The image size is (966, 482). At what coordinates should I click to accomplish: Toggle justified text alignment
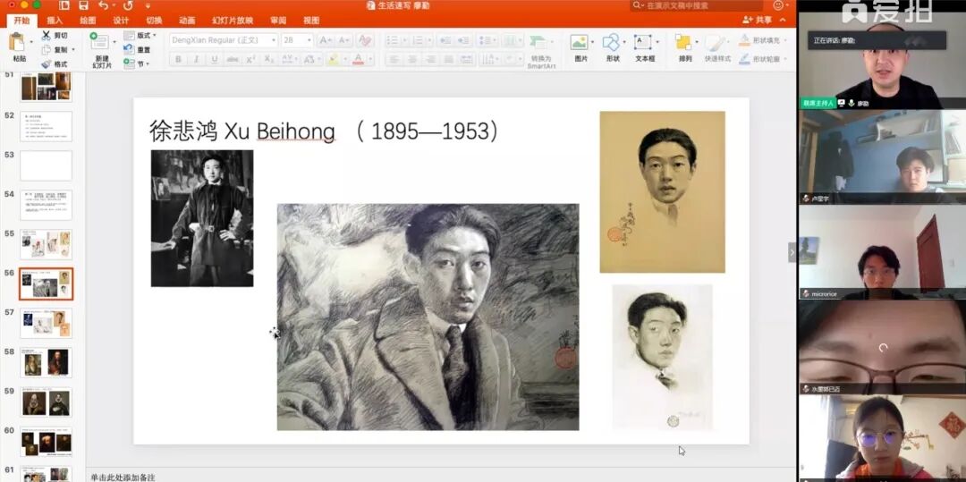[448, 59]
